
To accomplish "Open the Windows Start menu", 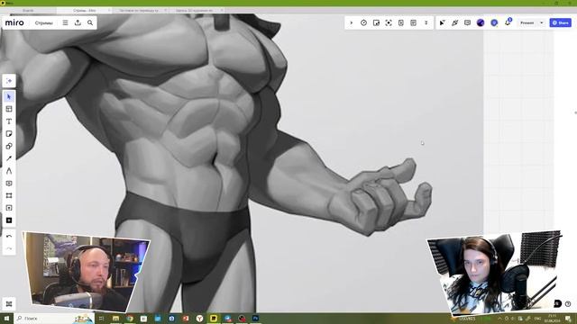I will (6, 318).
